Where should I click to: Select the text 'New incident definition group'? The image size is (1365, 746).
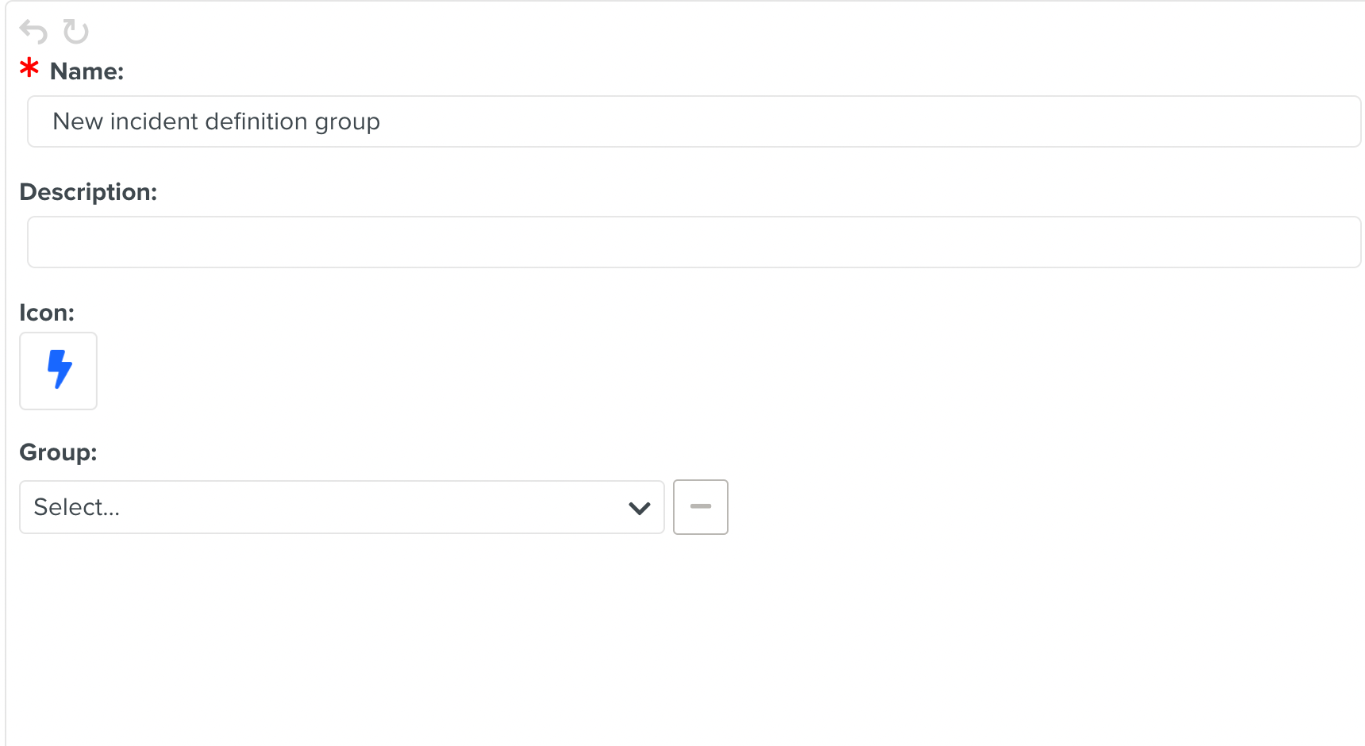click(x=216, y=121)
